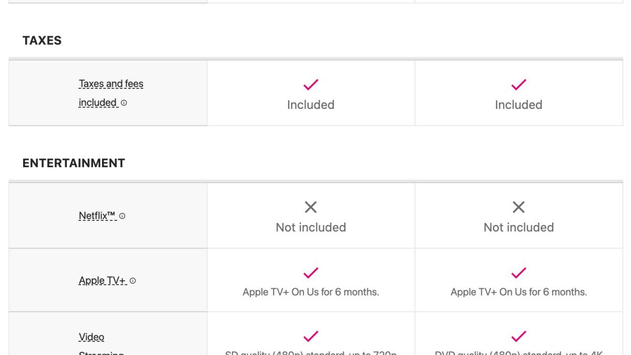This screenshot has height=355, width=631.
Task: Click the TAXES section heading
Action: point(42,40)
